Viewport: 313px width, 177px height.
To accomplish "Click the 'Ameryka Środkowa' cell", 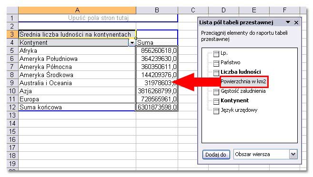I will (77, 75).
